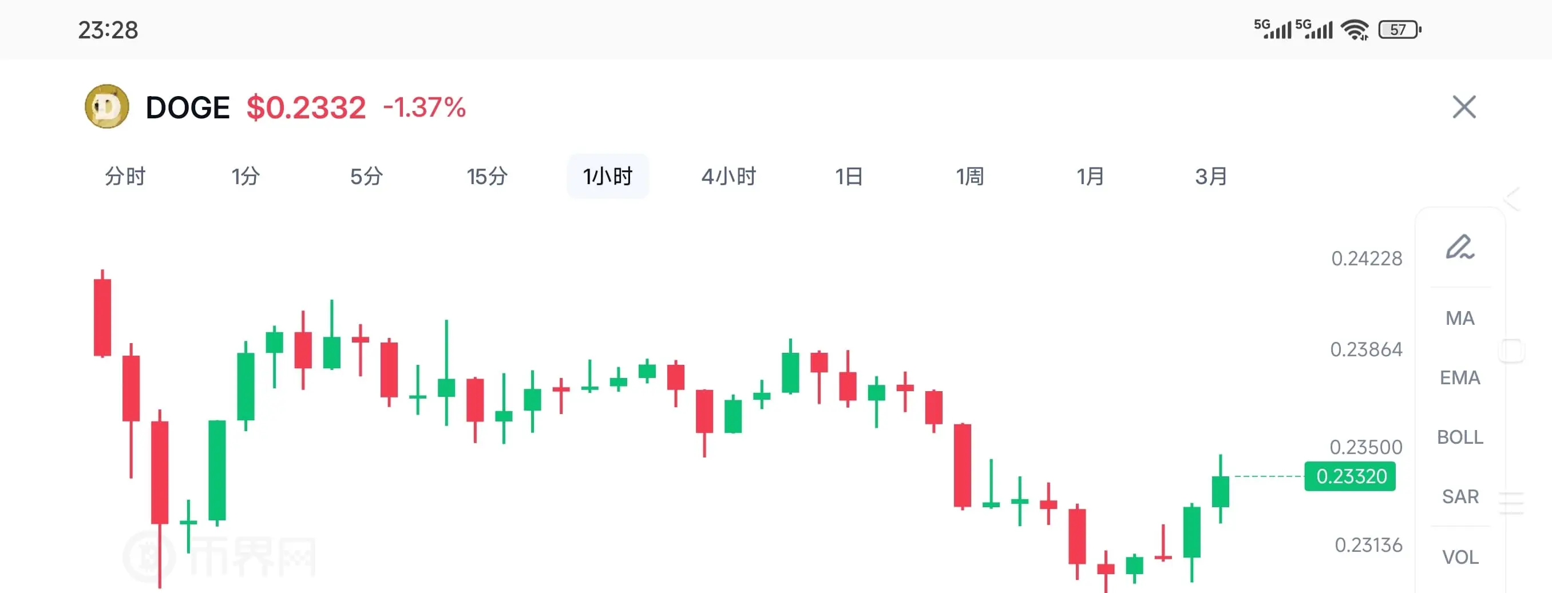Show the VOL volume indicator
Screen dimensions: 1552x593
tap(1460, 557)
